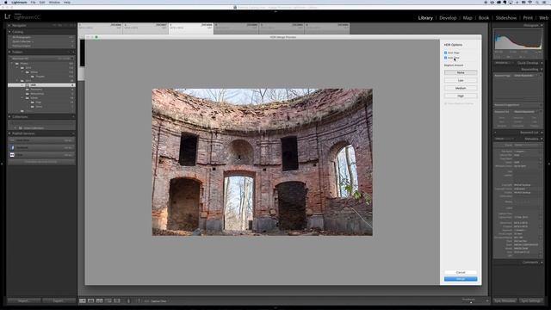Select Previous Import in Catalog
Image resolution: width=551 pixels, height=310 pixels.
[x=41, y=46]
